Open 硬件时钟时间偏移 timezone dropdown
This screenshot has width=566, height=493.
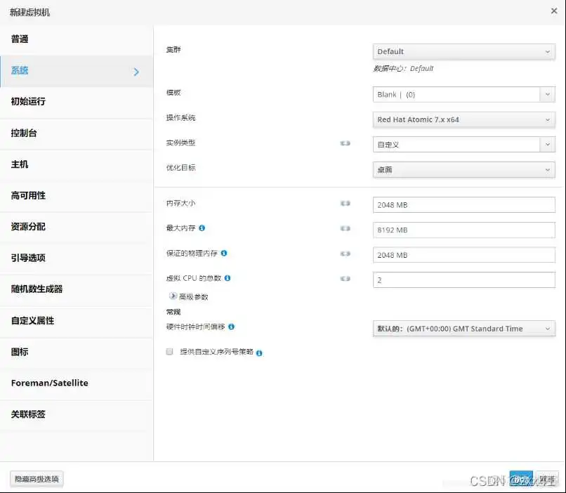click(463, 329)
